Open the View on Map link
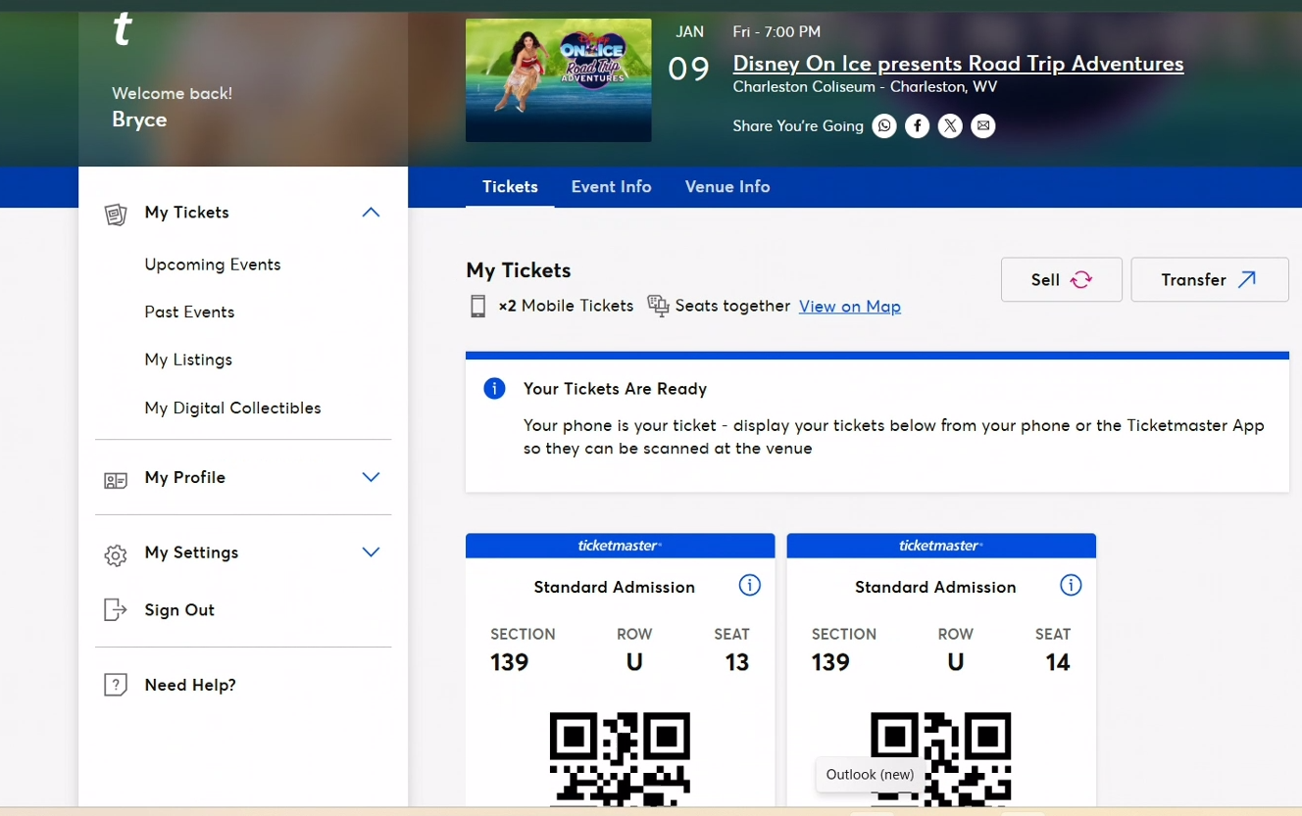 tap(850, 307)
